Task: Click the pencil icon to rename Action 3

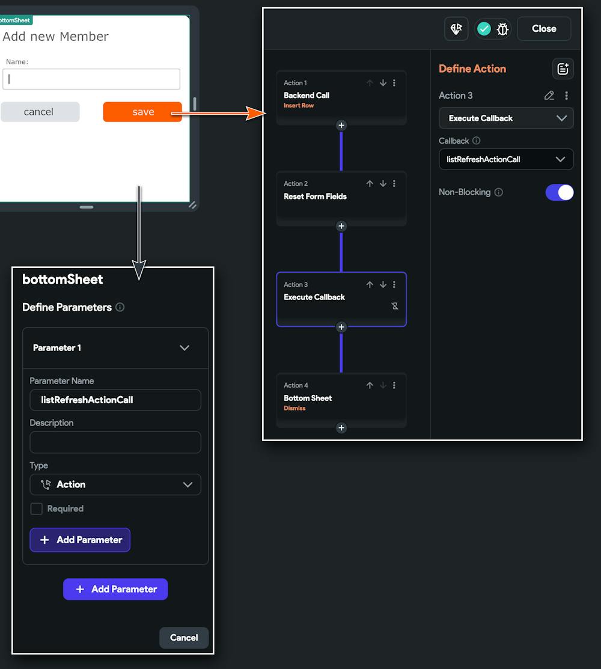Action: (x=549, y=96)
